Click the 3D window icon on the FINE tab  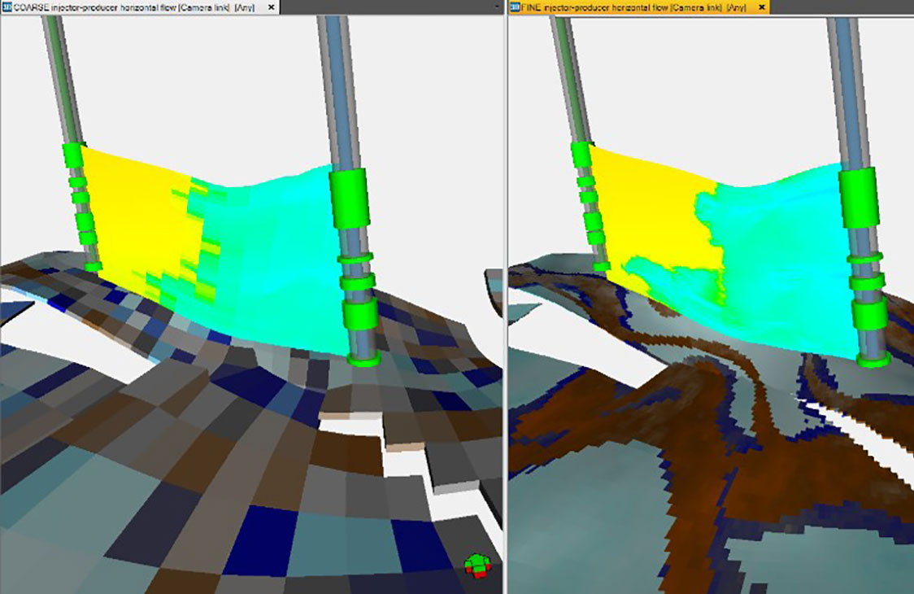pyautogui.click(x=515, y=7)
